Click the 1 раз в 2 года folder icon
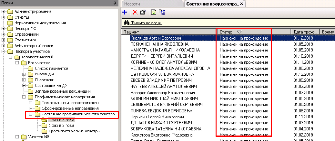 pos(44,125)
